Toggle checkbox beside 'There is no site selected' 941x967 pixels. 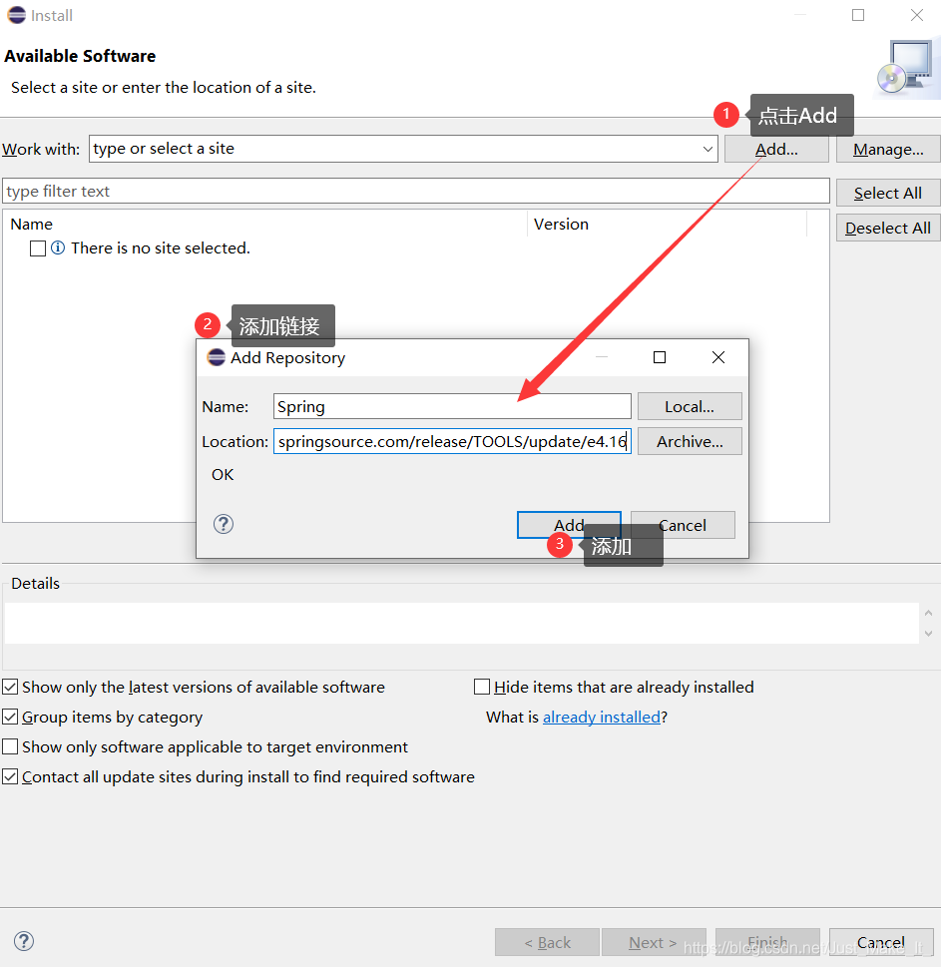coord(38,248)
